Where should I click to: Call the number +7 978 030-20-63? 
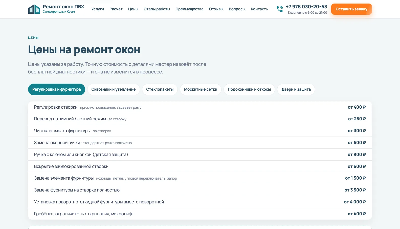coord(306,7)
